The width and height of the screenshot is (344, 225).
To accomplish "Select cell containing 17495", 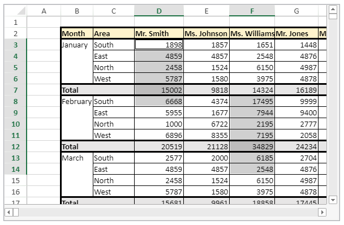I will pyautogui.click(x=252, y=101).
